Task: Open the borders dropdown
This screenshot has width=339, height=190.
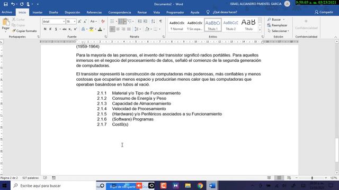Action: tap(159, 29)
